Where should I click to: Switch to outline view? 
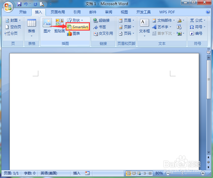[144, 173]
